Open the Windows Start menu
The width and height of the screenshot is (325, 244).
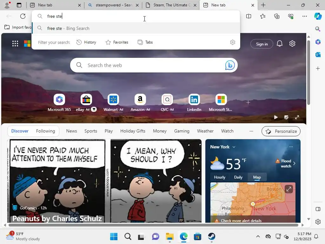[x=114, y=236]
